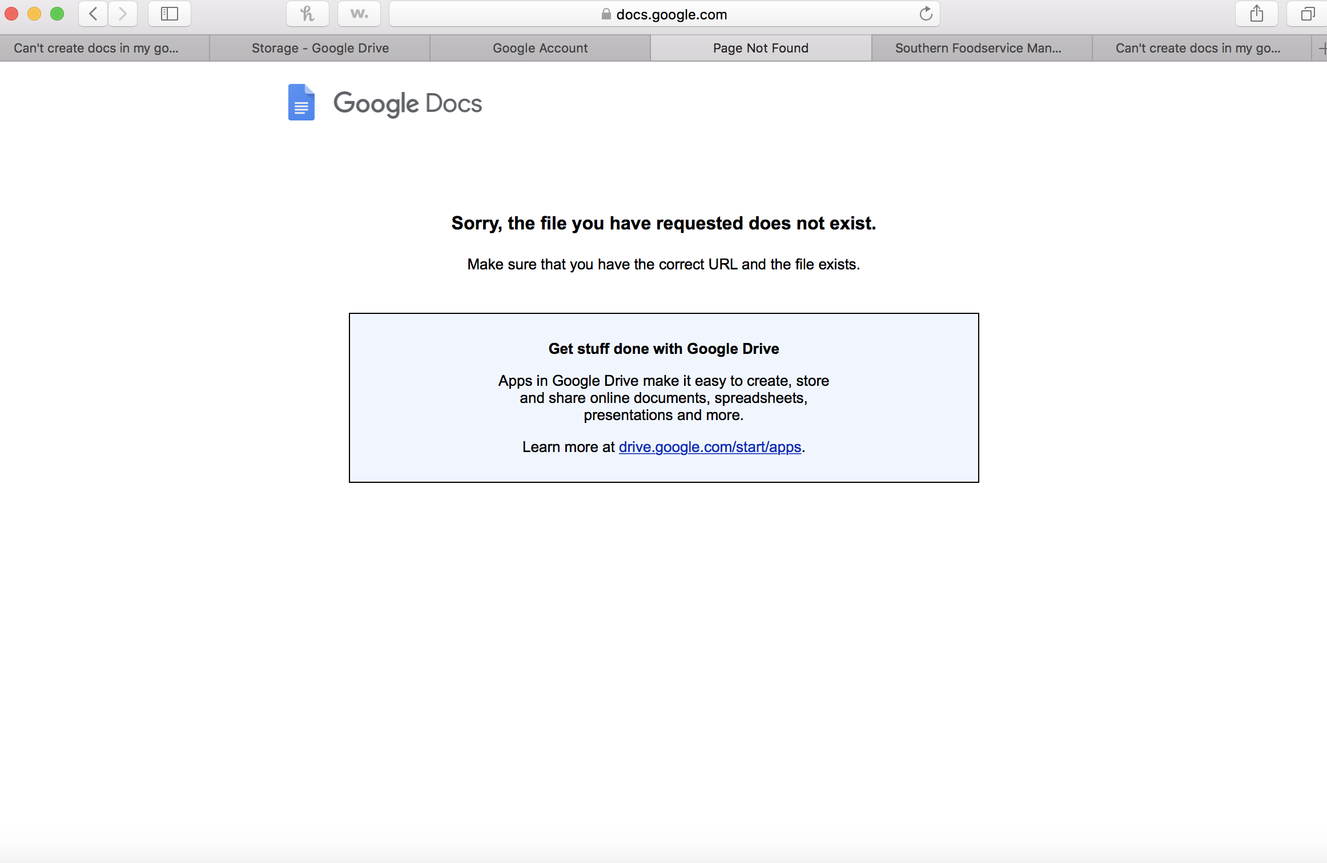
Task: Click the second 'Can't create docs in my go...' tab
Action: 1197,46
